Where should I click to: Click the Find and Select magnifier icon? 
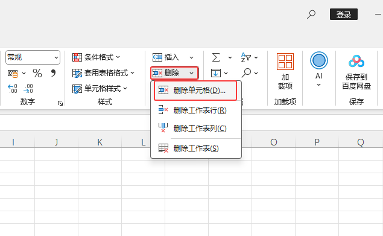(246, 73)
